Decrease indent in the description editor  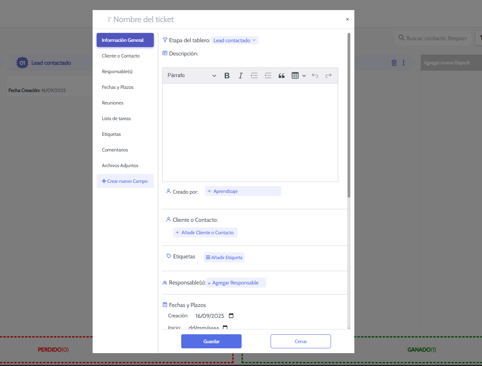(x=268, y=76)
